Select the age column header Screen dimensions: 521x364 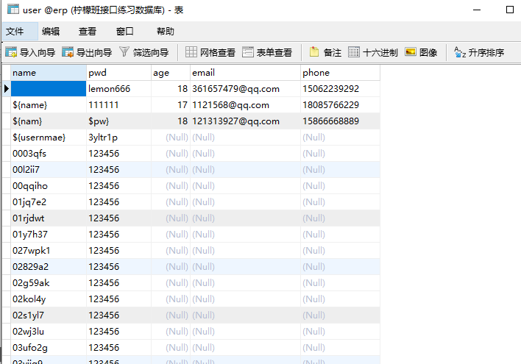coord(171,73)
